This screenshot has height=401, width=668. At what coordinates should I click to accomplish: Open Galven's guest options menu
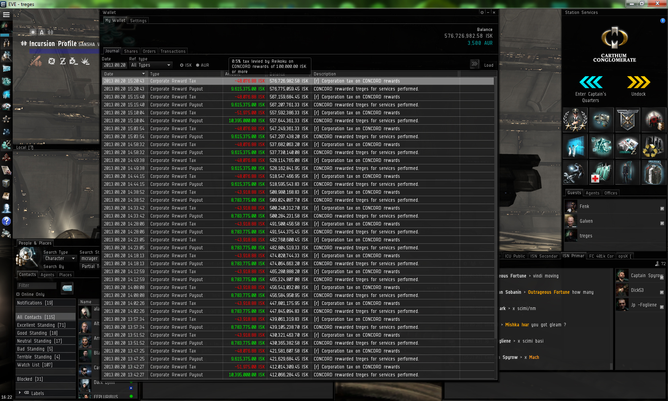click(662, 223)
